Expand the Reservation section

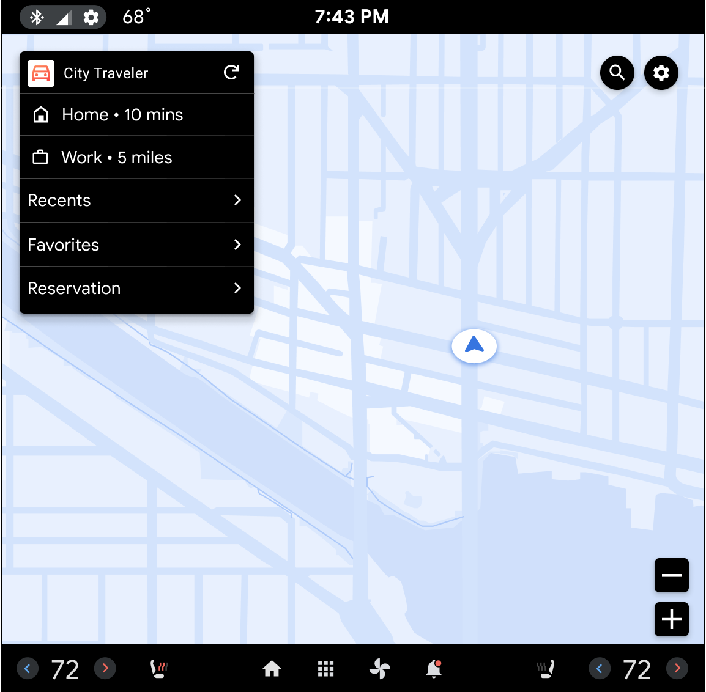(x=136, y=288)
